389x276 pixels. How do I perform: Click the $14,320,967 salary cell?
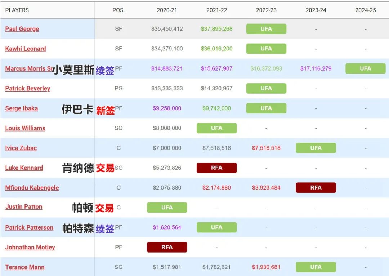(x=216, y=88)
